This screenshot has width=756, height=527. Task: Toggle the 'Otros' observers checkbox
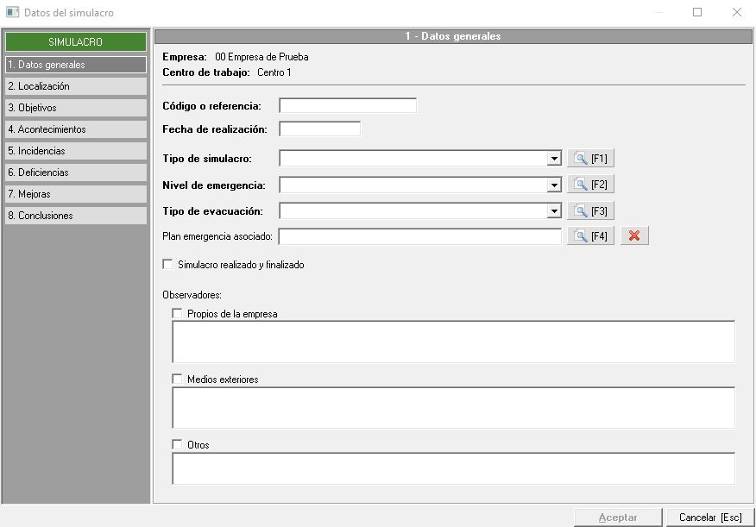click(178, 445)
